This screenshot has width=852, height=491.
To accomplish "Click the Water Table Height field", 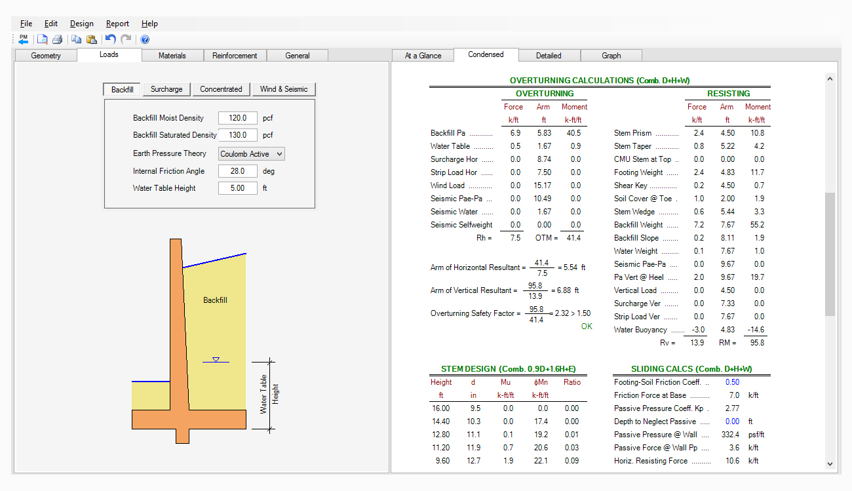I will pos(238,188).
